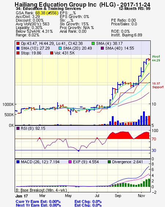Image resolution: width=165 pixels, height=207 pixels.
Task: Click the Curr Yr Earn Est: 0.00% text
Action: (x=38, y=202)
